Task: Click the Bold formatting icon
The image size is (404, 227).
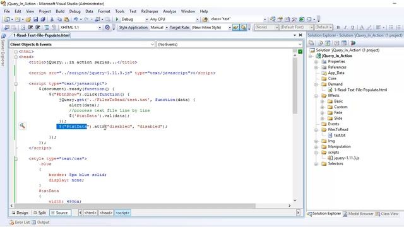Action: pyautogui.click(x=338, y=27)
